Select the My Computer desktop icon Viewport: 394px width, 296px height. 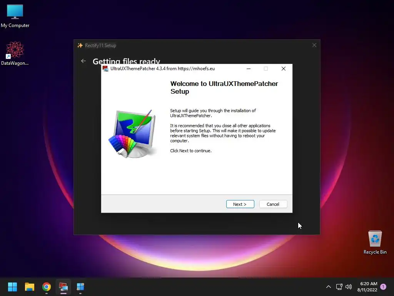(15, 16)
